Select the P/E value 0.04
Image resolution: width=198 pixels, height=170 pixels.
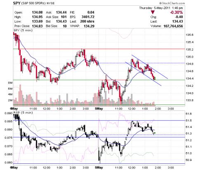coord(91,12)
